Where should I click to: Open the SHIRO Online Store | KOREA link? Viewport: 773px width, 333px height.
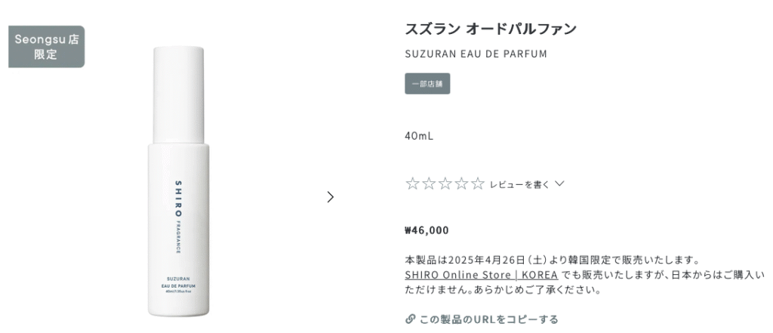(x=481, y=275)
